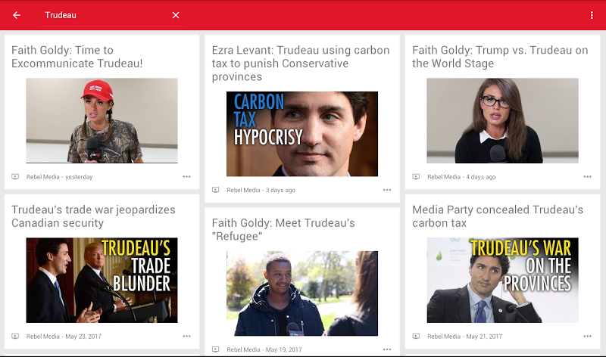This screenshot has width=606, height=357.
Task: Open Faith Goldy Excommunicate Trudeau headline
Action: 77,57
